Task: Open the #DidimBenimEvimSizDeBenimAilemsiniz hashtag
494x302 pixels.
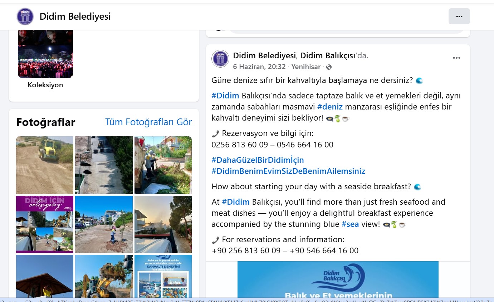Action: tap(288, 171)
